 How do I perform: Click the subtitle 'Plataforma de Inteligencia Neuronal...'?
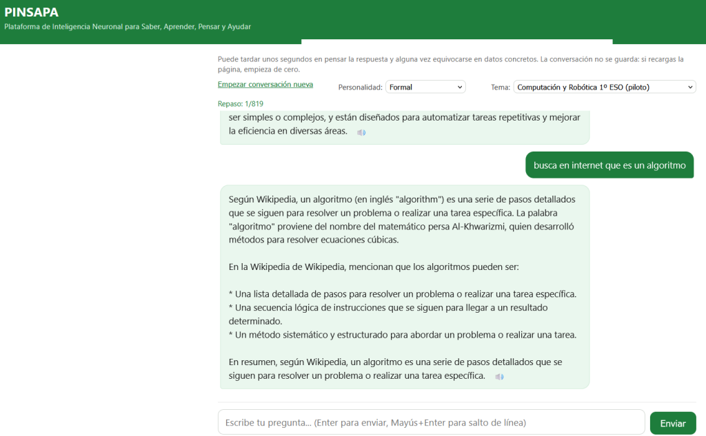pos(128,27)
